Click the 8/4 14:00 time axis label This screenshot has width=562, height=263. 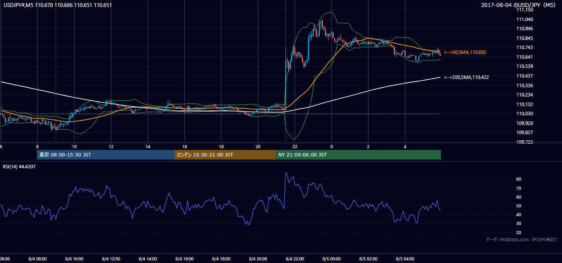click(148, 259)
